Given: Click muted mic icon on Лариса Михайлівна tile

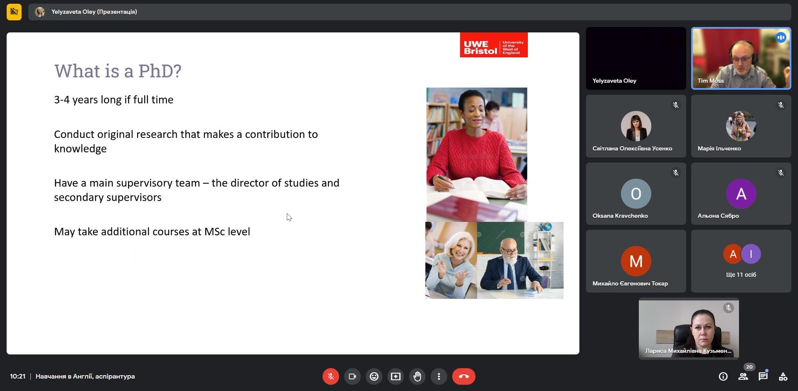Looking at the screenshot, I should coord(728,308).
